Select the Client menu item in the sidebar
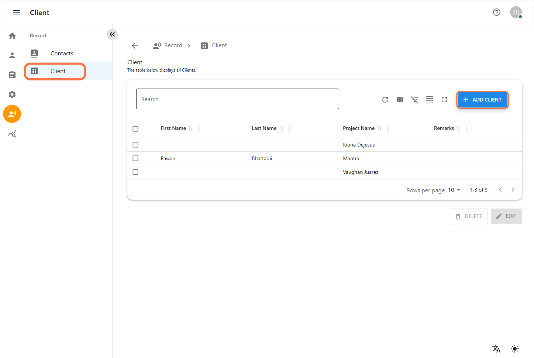The image size is (534, 358). click(x=58, y=71)
